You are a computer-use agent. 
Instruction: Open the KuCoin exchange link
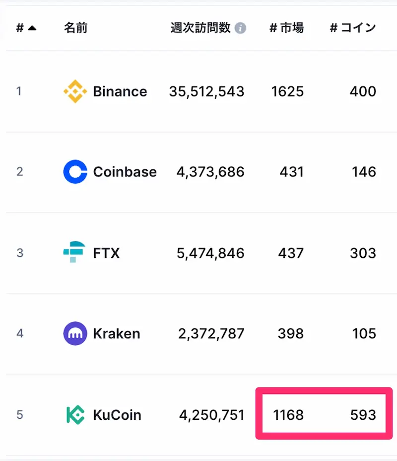pyautogui.click(x=117, y=415)
